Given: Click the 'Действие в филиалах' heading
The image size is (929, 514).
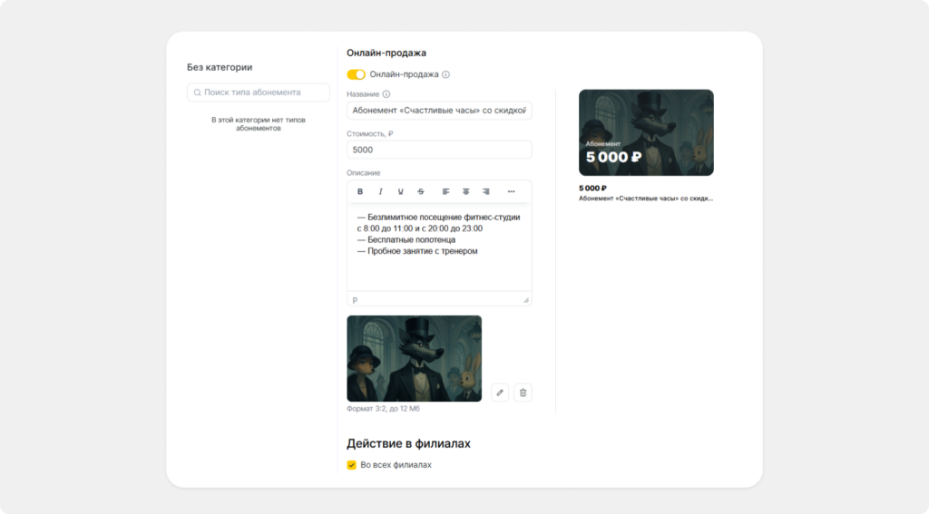Looking at the screenshot, I should [x=408, y=443].
